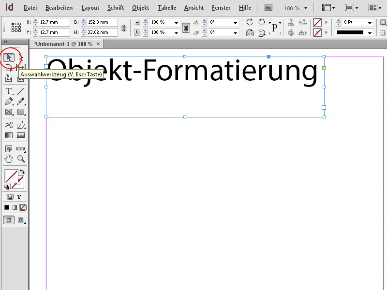Toggle formatting affects text

coord(19,197)
